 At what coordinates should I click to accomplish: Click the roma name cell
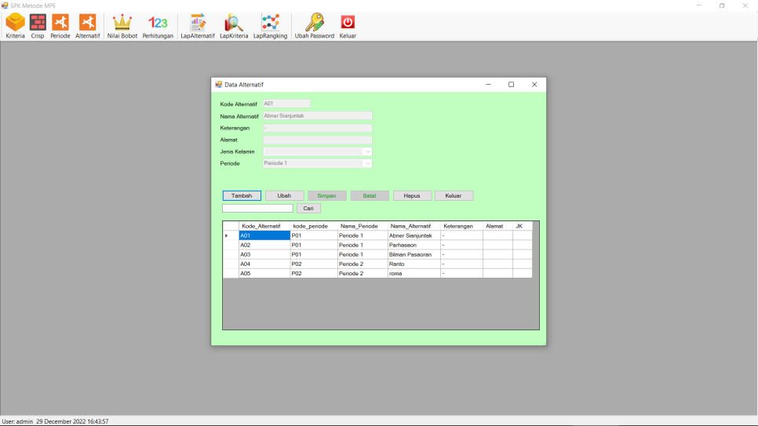pyautogui.click(x=414, y=273)
